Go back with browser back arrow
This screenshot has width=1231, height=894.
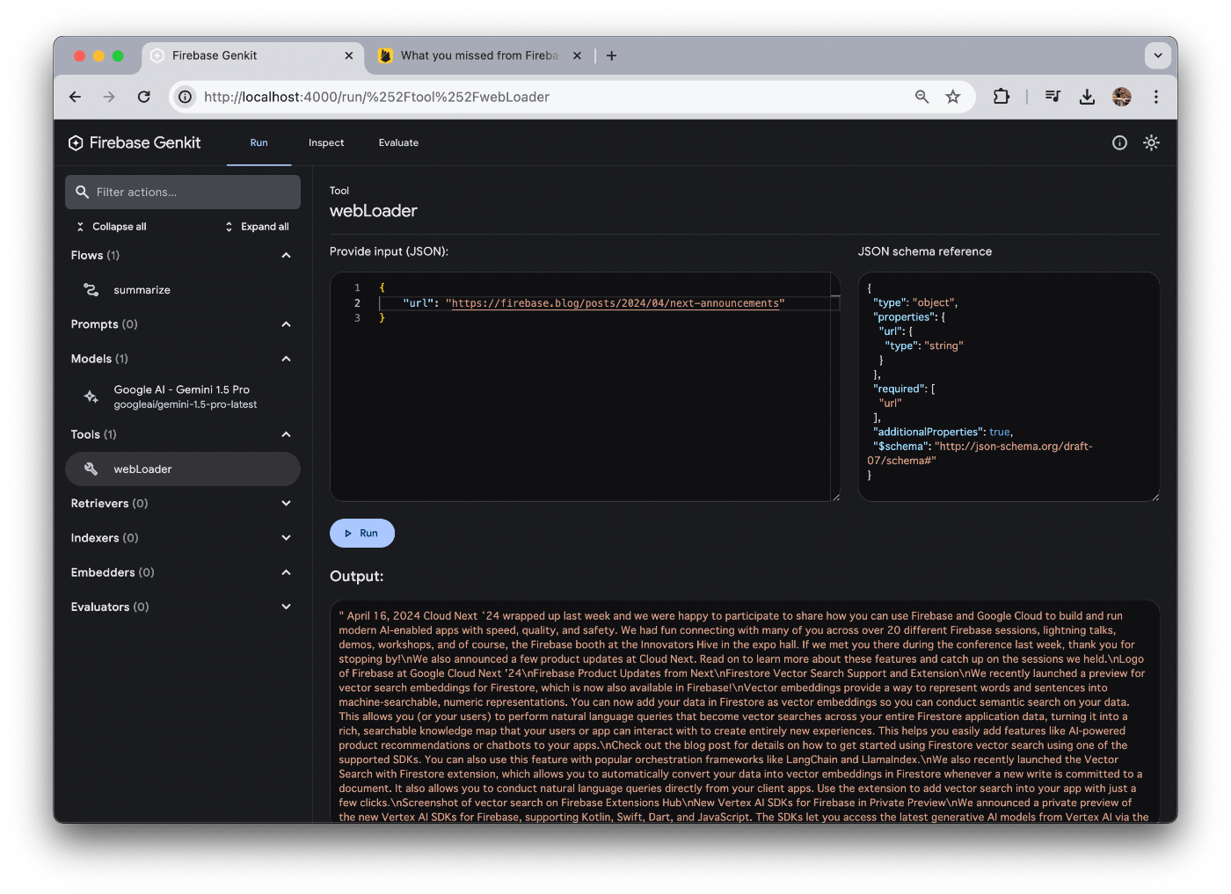(x=76, y=97)
